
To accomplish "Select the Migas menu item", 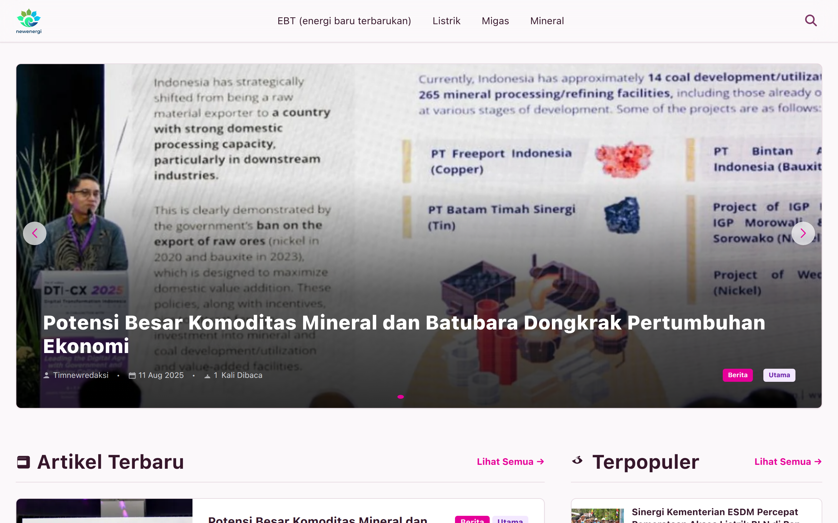I will point(495,21).
